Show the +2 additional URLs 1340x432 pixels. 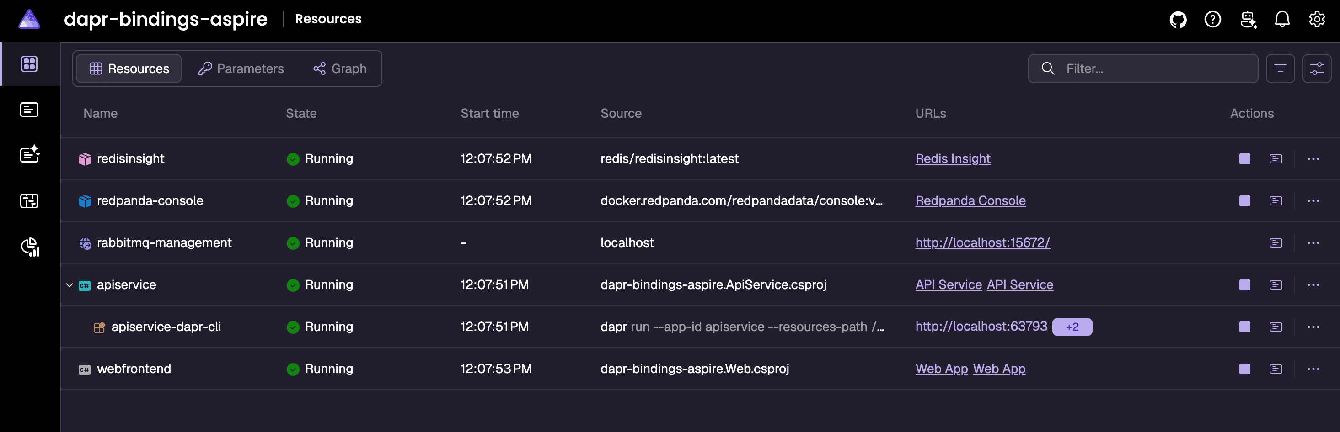[x=1072, y=327]
